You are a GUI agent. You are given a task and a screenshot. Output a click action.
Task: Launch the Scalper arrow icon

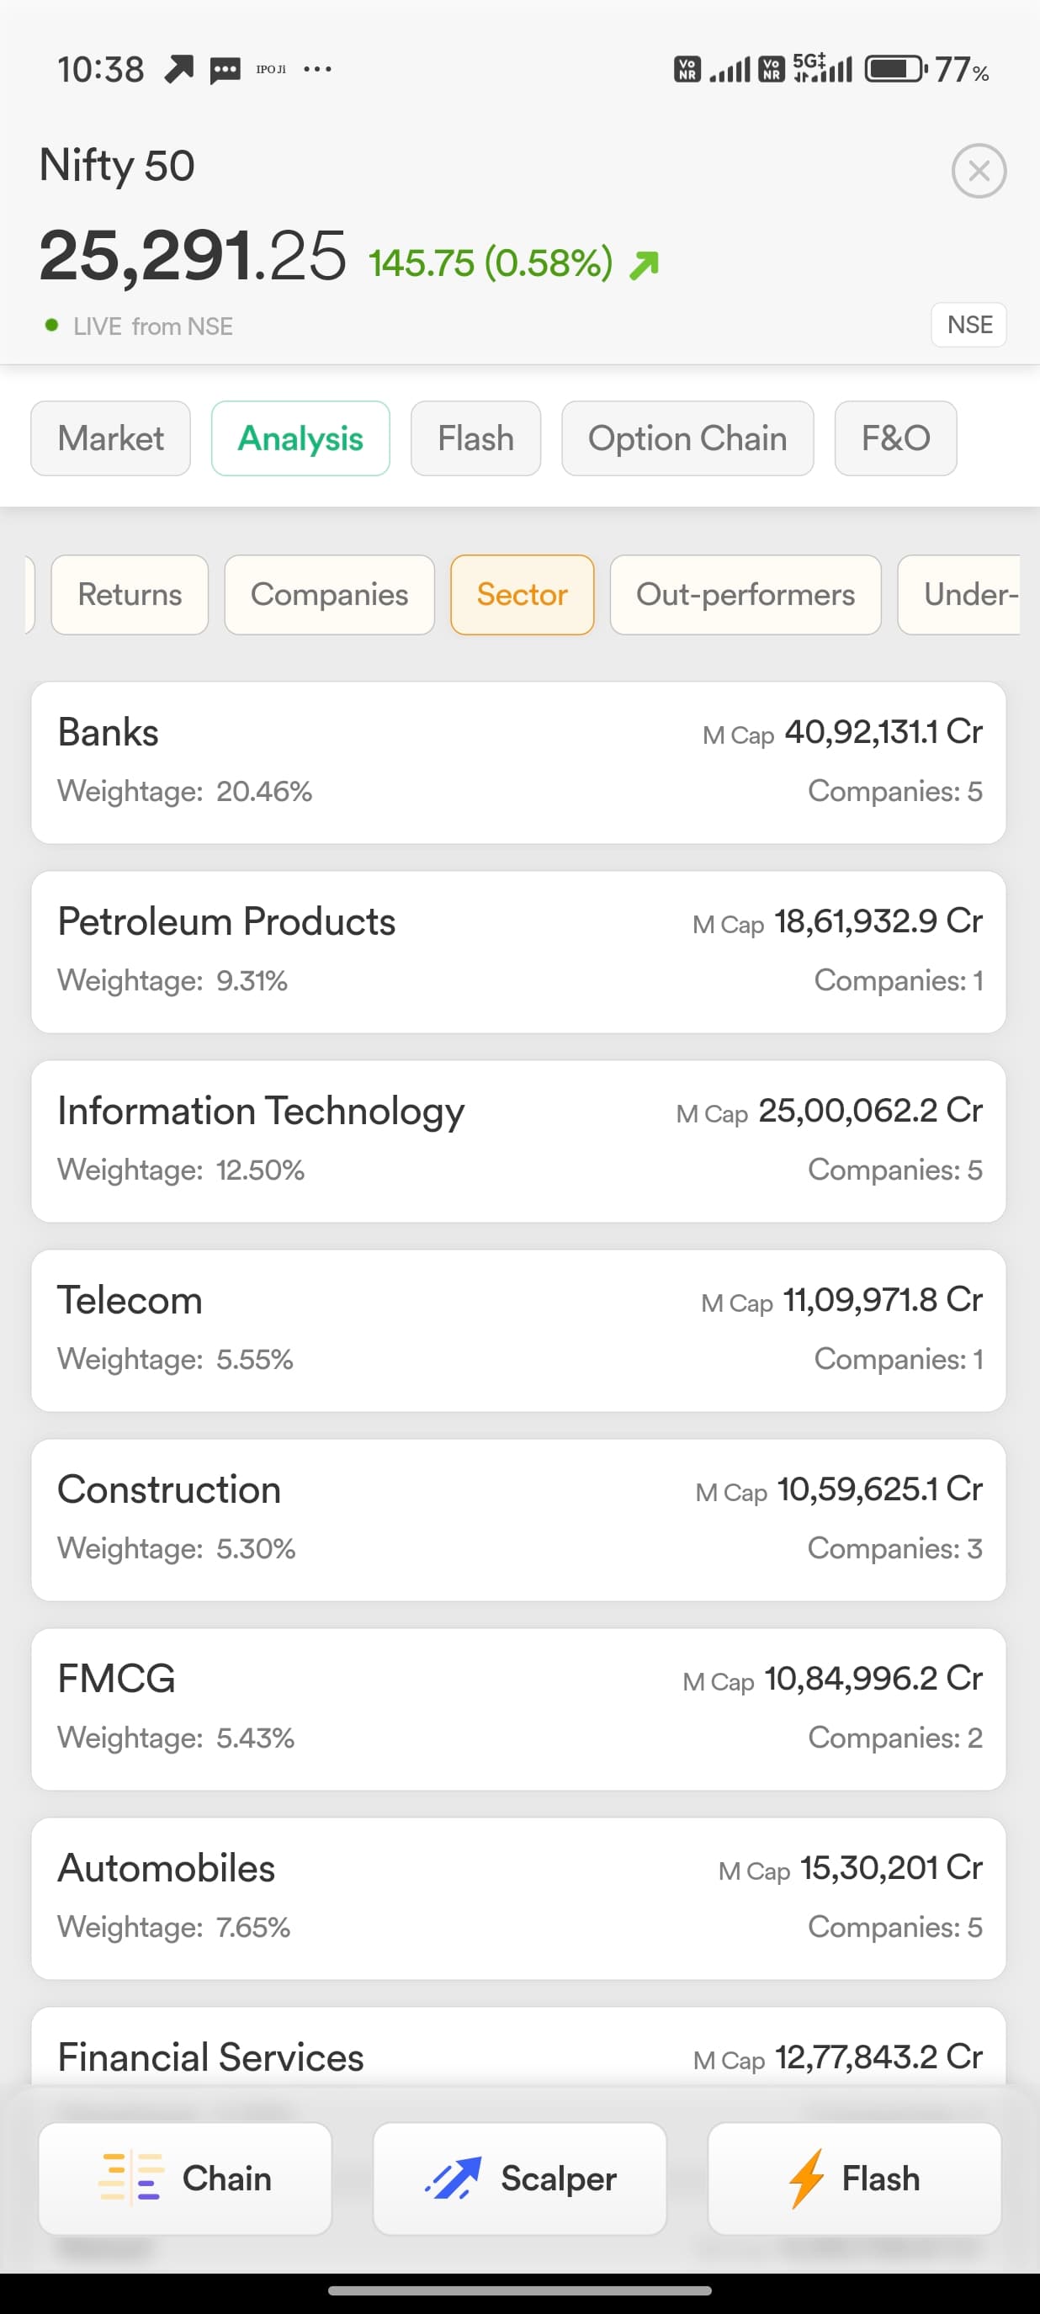tap(454, 2178)
